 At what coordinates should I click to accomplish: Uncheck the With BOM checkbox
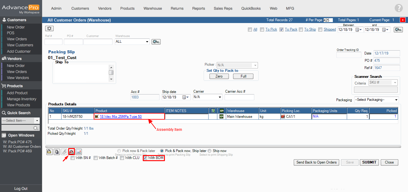[x=145, y=158]
